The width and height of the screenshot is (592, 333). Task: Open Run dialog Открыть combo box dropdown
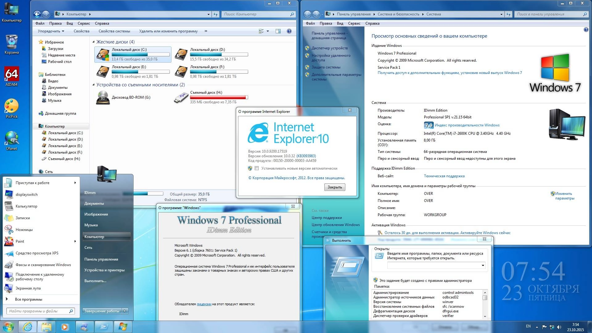coord(483,265)
